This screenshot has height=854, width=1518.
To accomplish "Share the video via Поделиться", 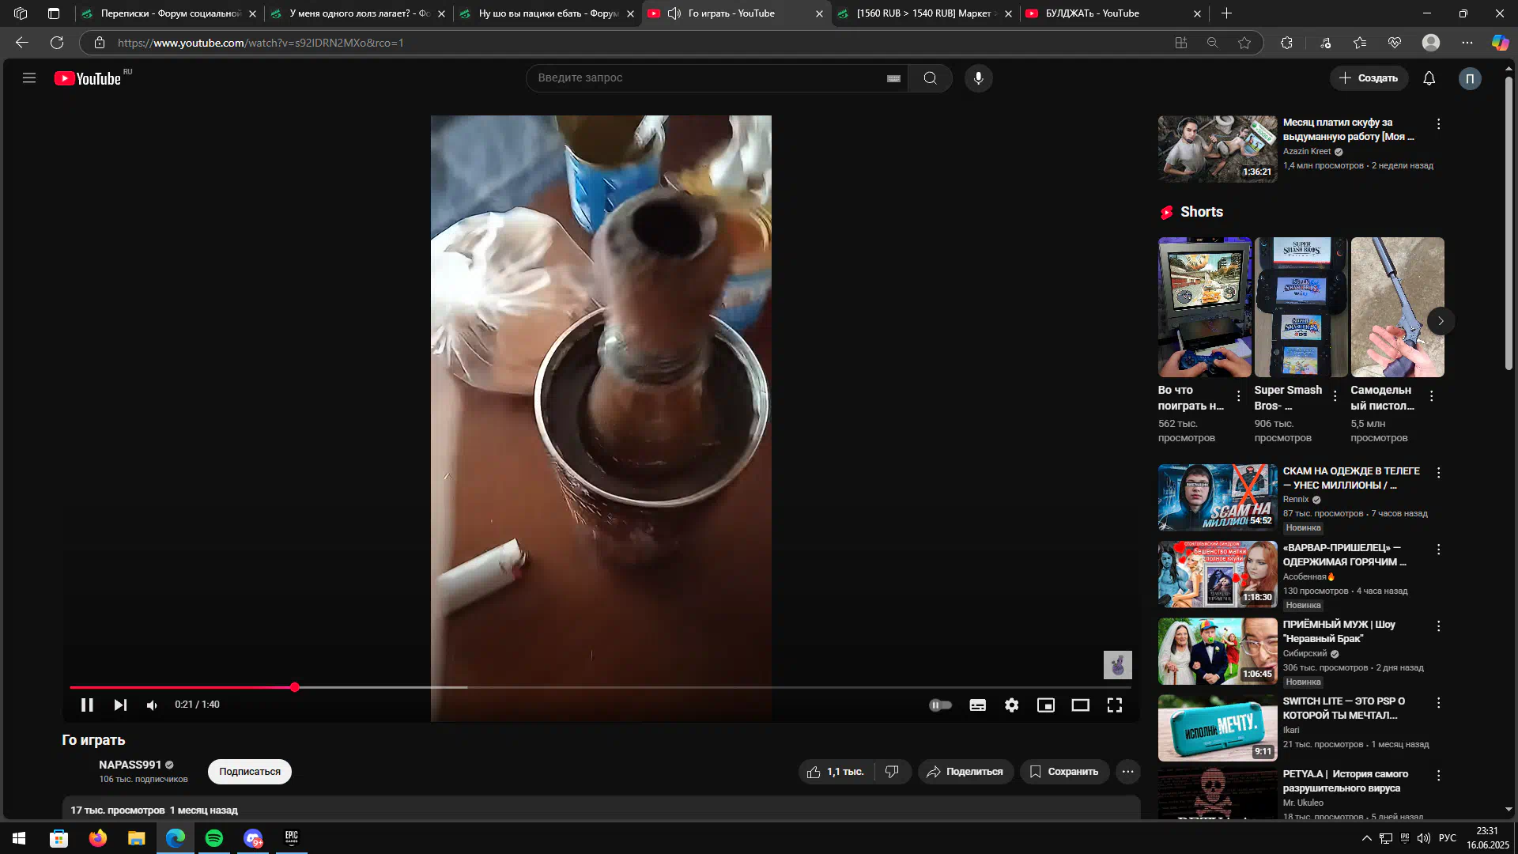I will 965,772.
